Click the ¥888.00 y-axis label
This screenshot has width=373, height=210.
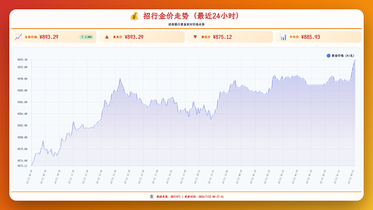coord(22,90)
